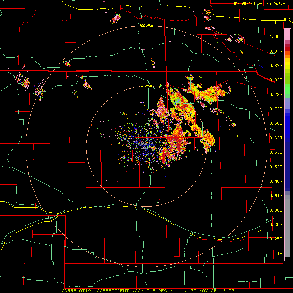Select the [CC] scale unit label

coord(278,22)
